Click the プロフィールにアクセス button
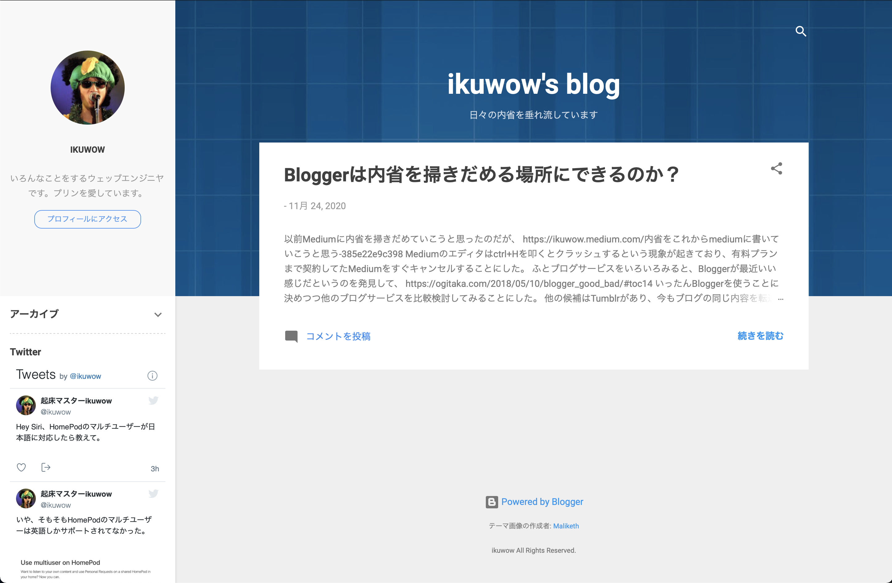The width and height of the screenshot is (892, 583). [x=87, y=219]
